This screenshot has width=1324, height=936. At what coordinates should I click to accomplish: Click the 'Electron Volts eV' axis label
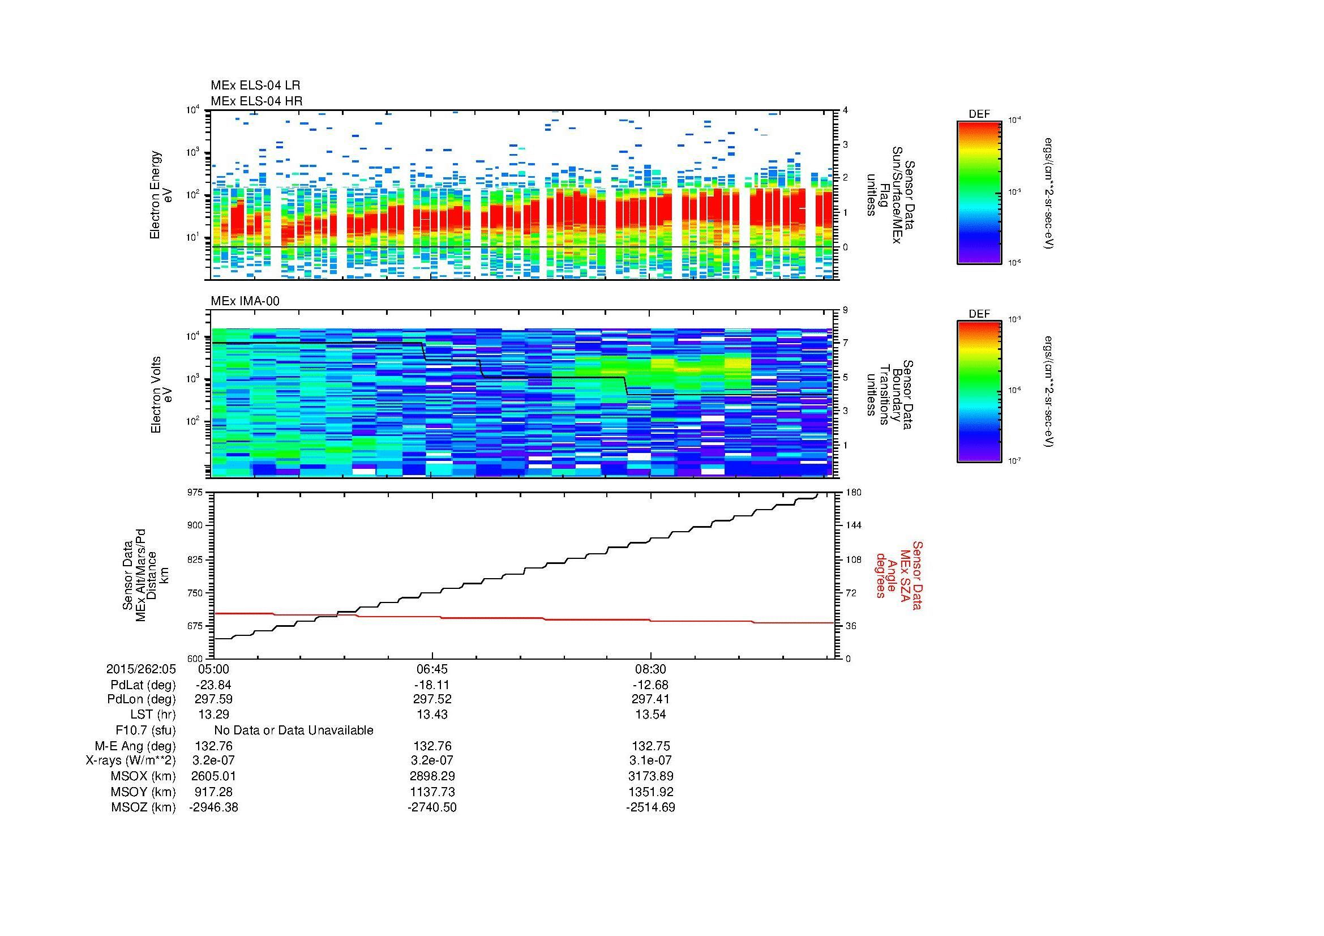(x=161, y=395)
